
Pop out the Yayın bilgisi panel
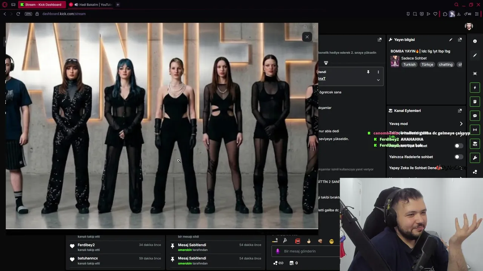point(460,40)
